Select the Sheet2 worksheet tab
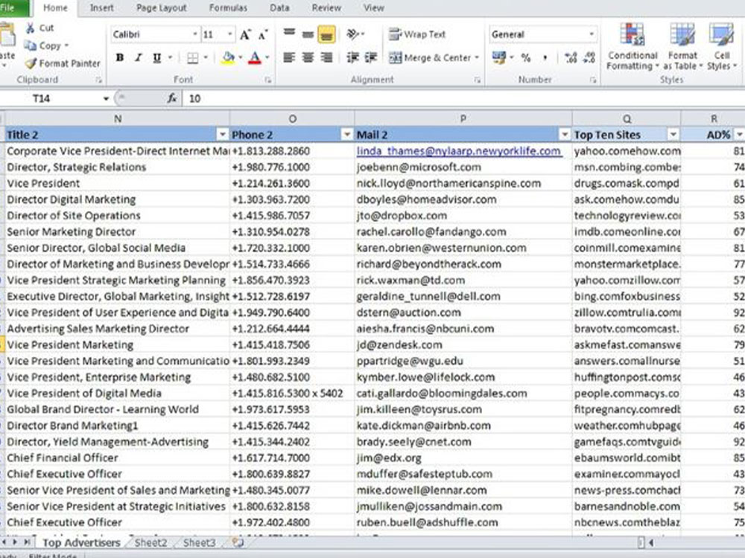Viewport: 745px width, 558px height. point(151,543)
